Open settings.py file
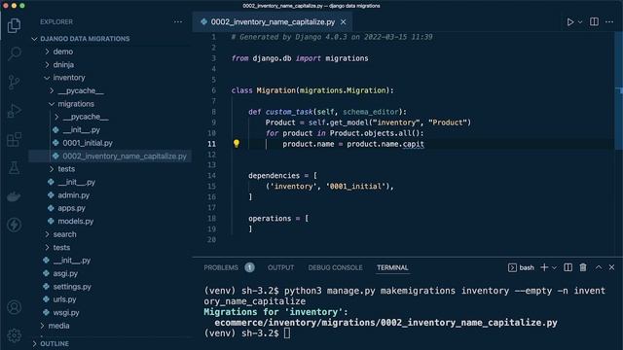Image resolution: width=623 pixels, height=350 pixels. (72, 287)
